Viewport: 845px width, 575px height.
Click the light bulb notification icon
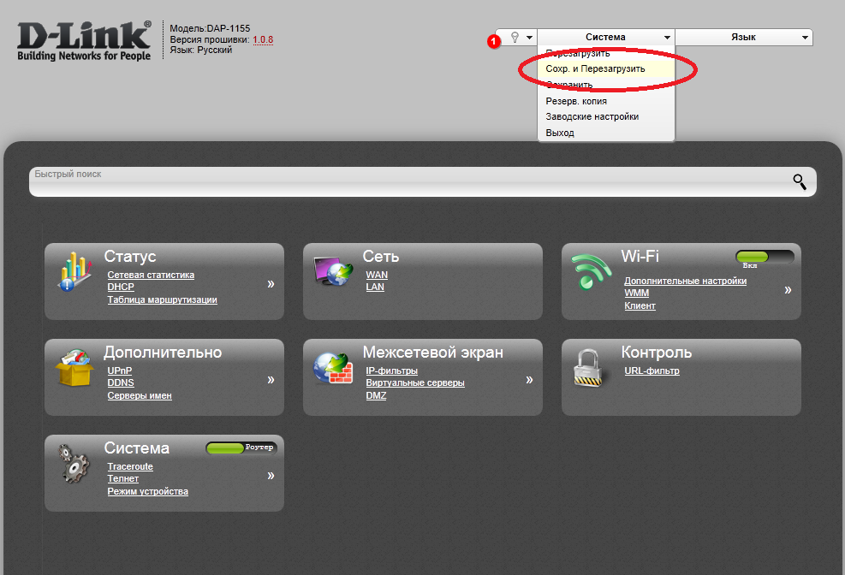pyautogui.click(x=515, y=38)
